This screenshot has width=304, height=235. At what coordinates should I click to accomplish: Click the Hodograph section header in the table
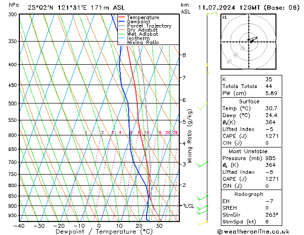pos(249,194)
